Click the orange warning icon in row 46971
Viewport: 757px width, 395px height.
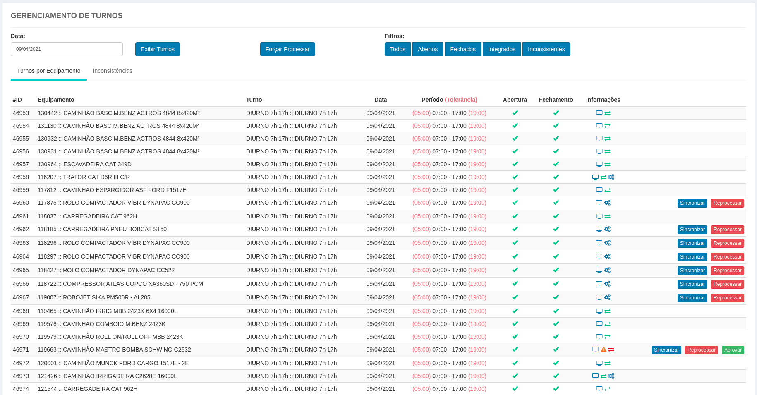point(604,350)
